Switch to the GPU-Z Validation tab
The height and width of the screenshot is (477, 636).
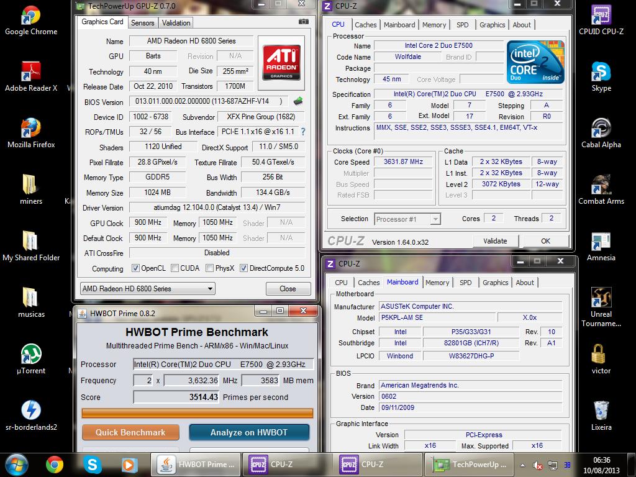coord(176,23)
